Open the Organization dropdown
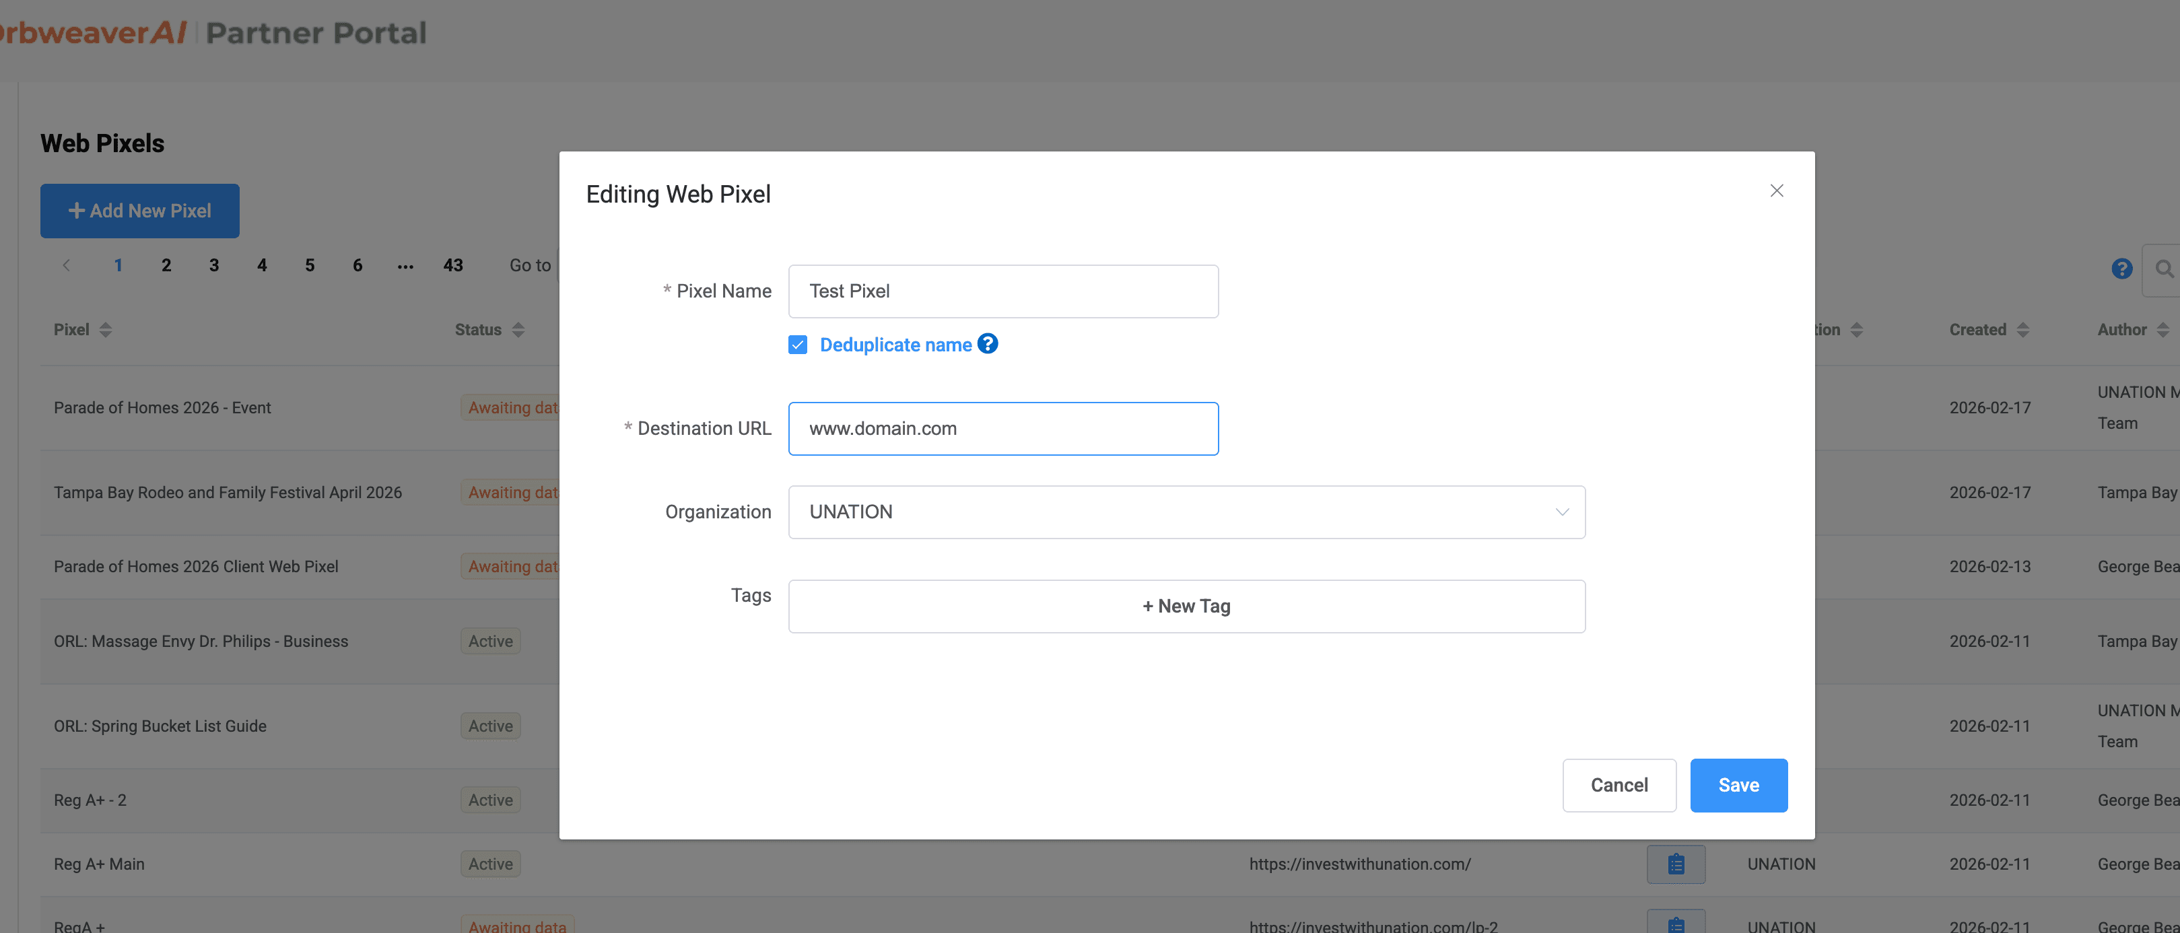The width and height of the screenshot is (2180, 933). click(x=1186, y=512)
